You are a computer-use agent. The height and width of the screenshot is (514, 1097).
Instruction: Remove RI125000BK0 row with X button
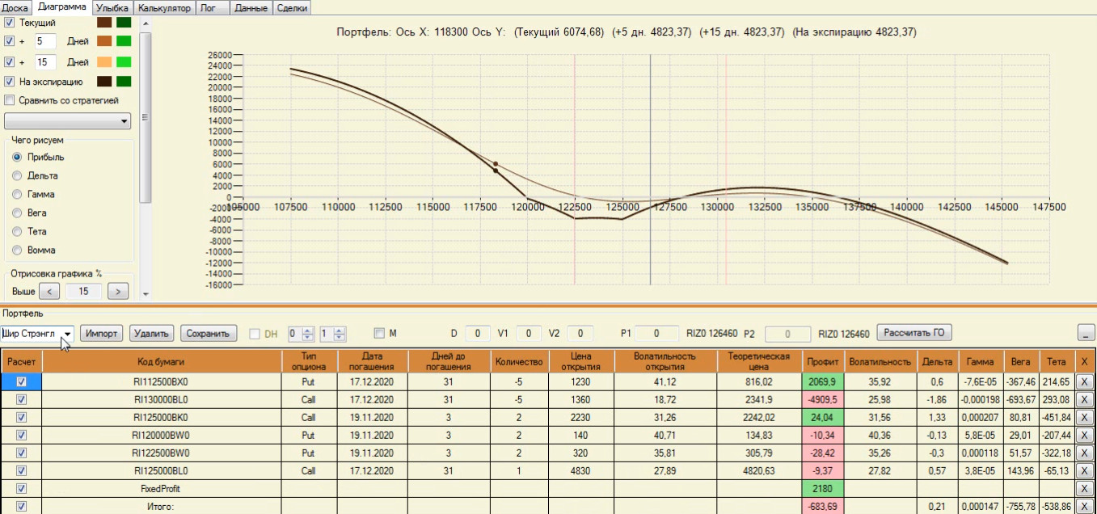(x=1085, y=417)
